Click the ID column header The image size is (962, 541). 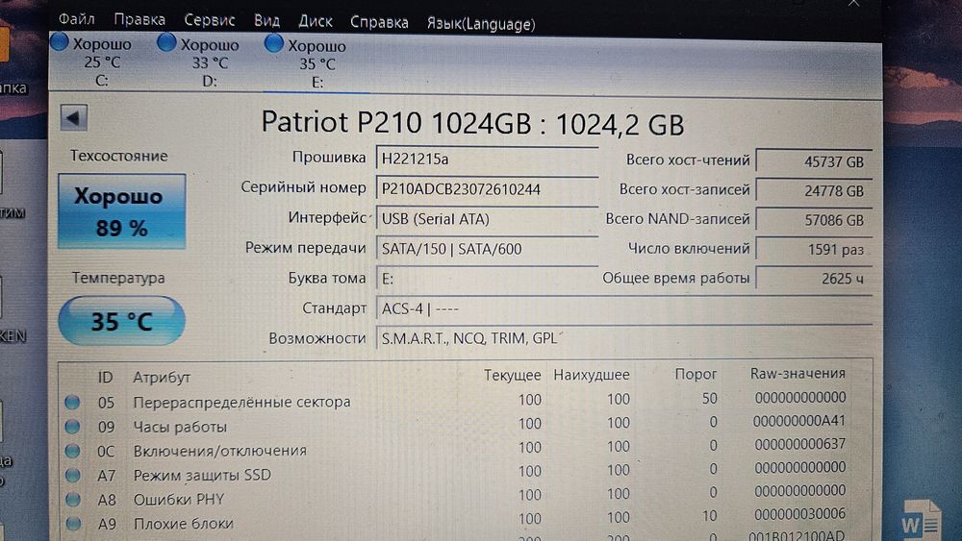click(105, 377)
